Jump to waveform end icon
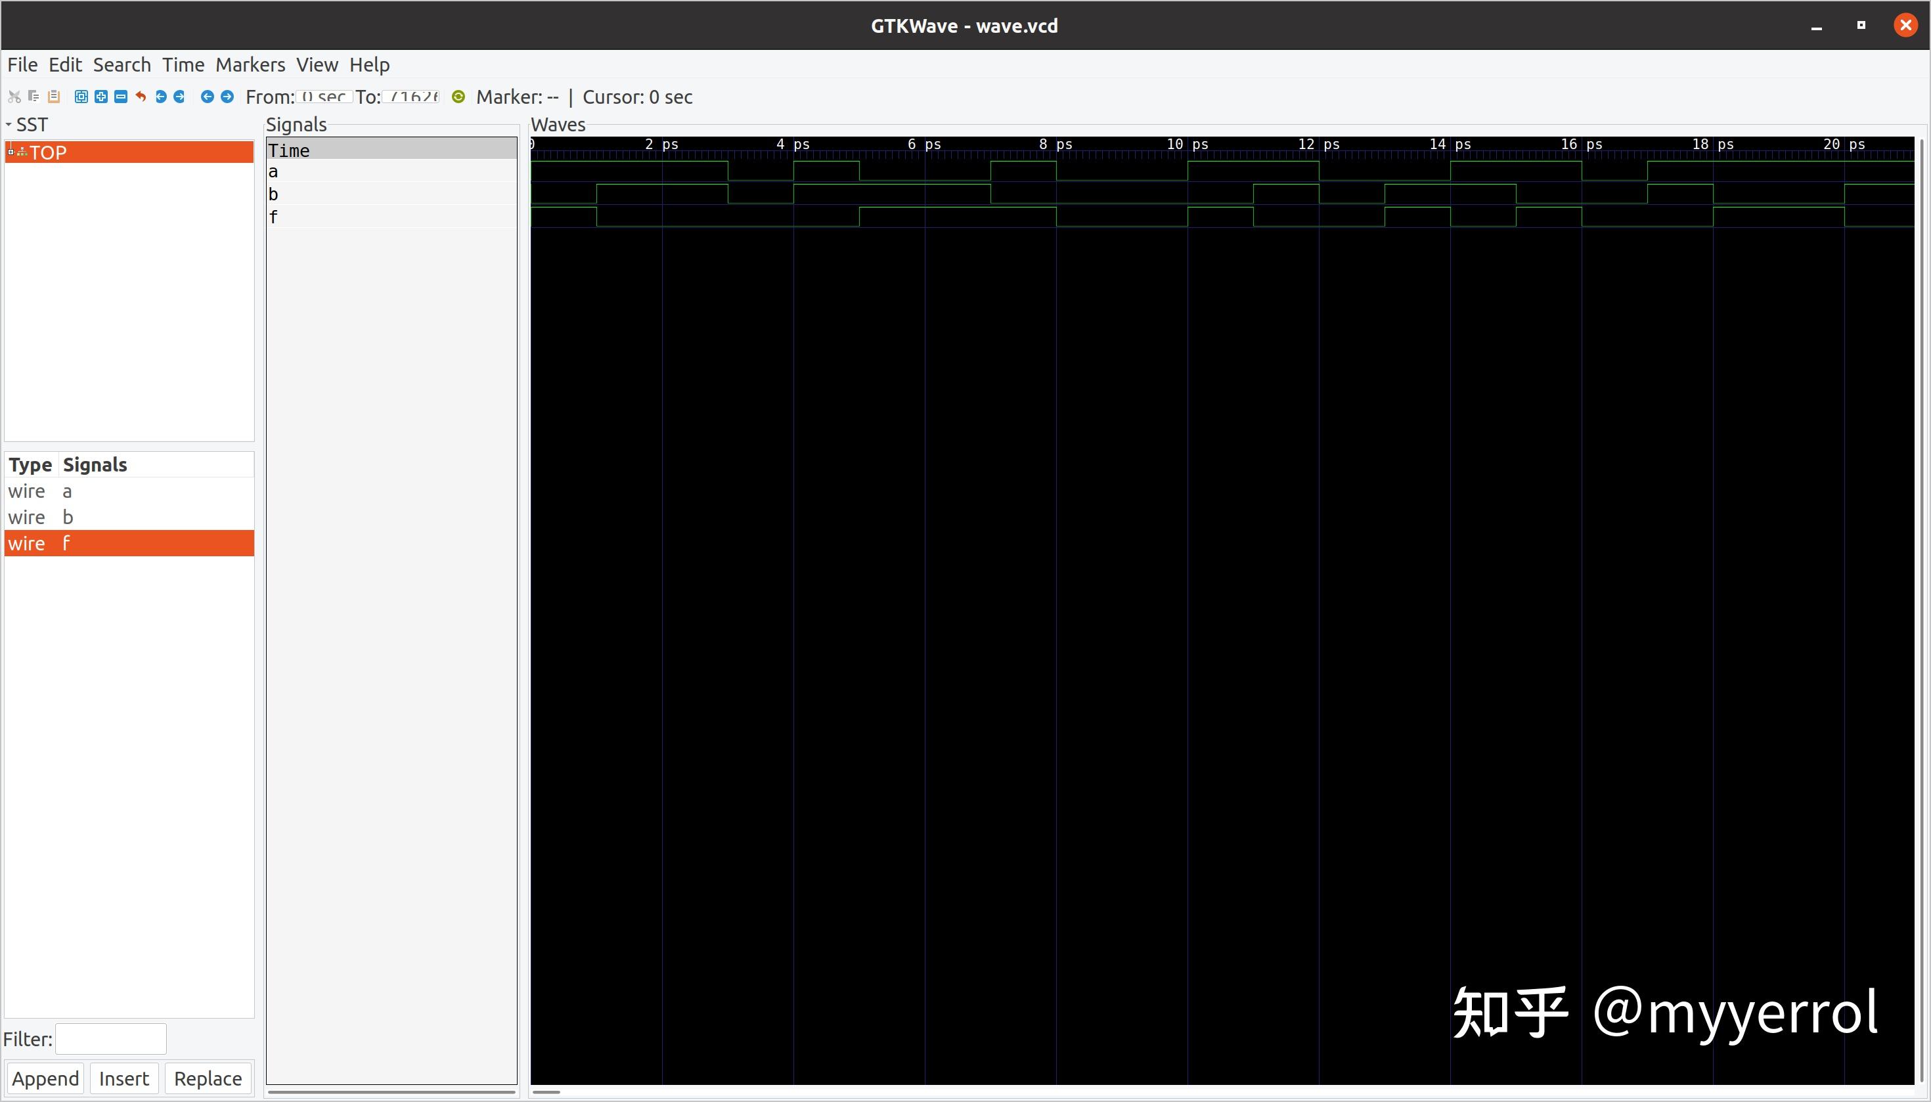Screen dimensions: 1931x1102 (179, 96)
